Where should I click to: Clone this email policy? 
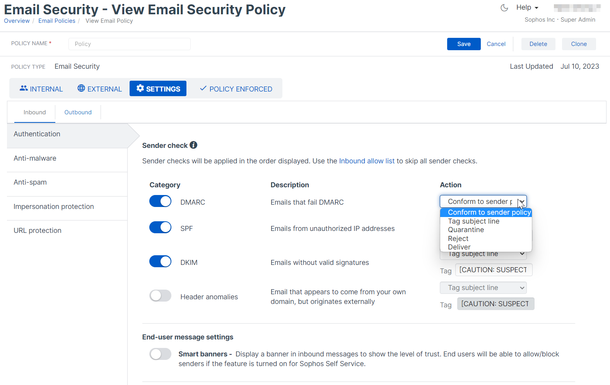pos(578,44)
